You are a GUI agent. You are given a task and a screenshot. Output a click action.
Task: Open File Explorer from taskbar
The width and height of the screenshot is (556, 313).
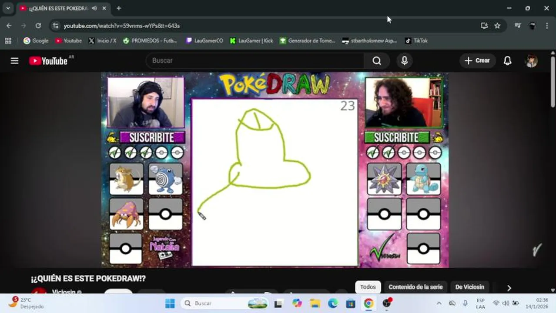coord(315,303)
